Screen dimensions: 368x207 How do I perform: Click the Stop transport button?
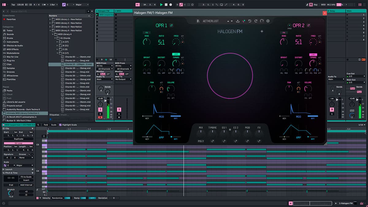(x=166, y=5)
